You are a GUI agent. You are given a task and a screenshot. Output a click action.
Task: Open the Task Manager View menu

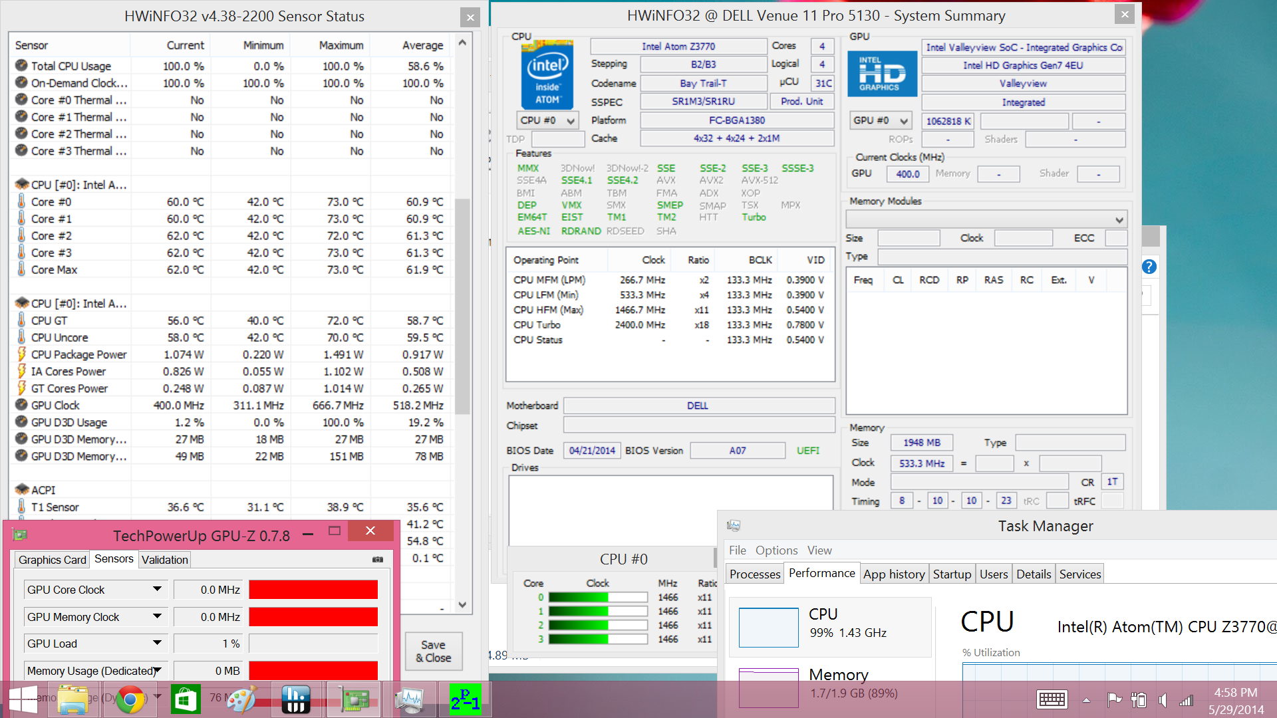coord(819,550)
